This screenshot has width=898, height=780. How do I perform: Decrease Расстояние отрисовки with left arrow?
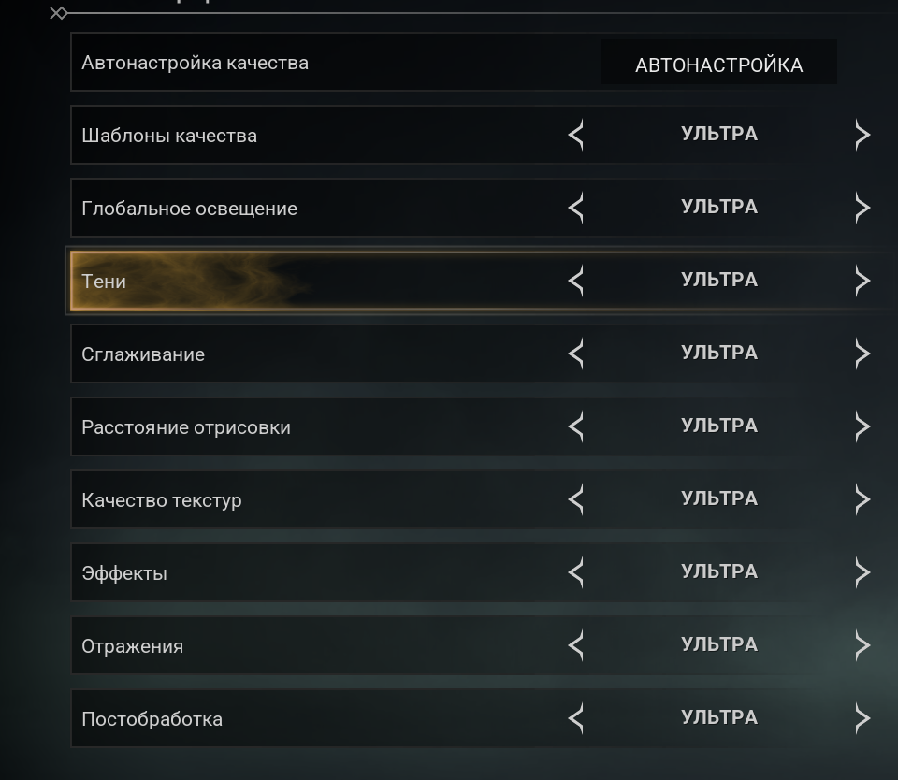pyautogui.click(x=576, y=426)
